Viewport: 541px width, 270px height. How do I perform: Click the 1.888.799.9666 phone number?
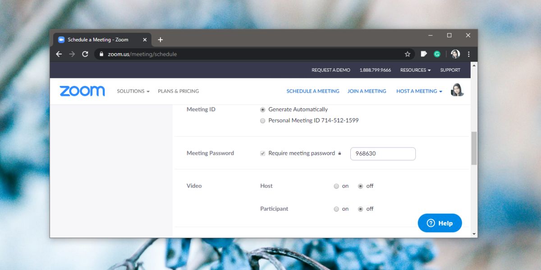[375, 70]
